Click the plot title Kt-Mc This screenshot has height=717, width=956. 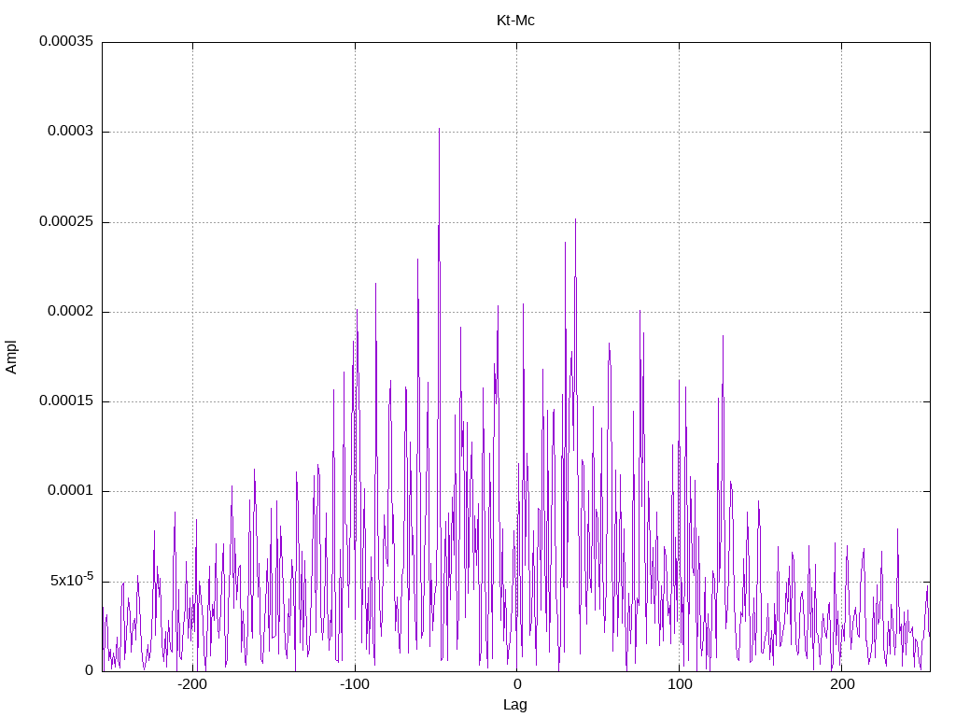[x=515, y=21]
